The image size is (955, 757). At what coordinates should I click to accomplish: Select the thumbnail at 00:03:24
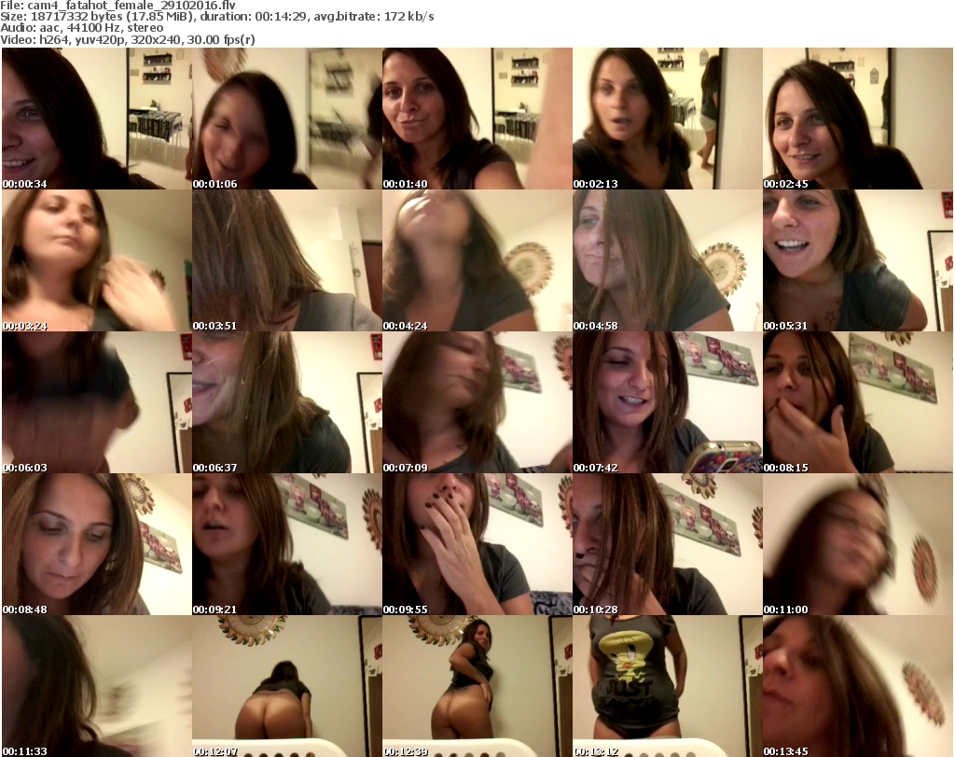(x=96, y=260)
